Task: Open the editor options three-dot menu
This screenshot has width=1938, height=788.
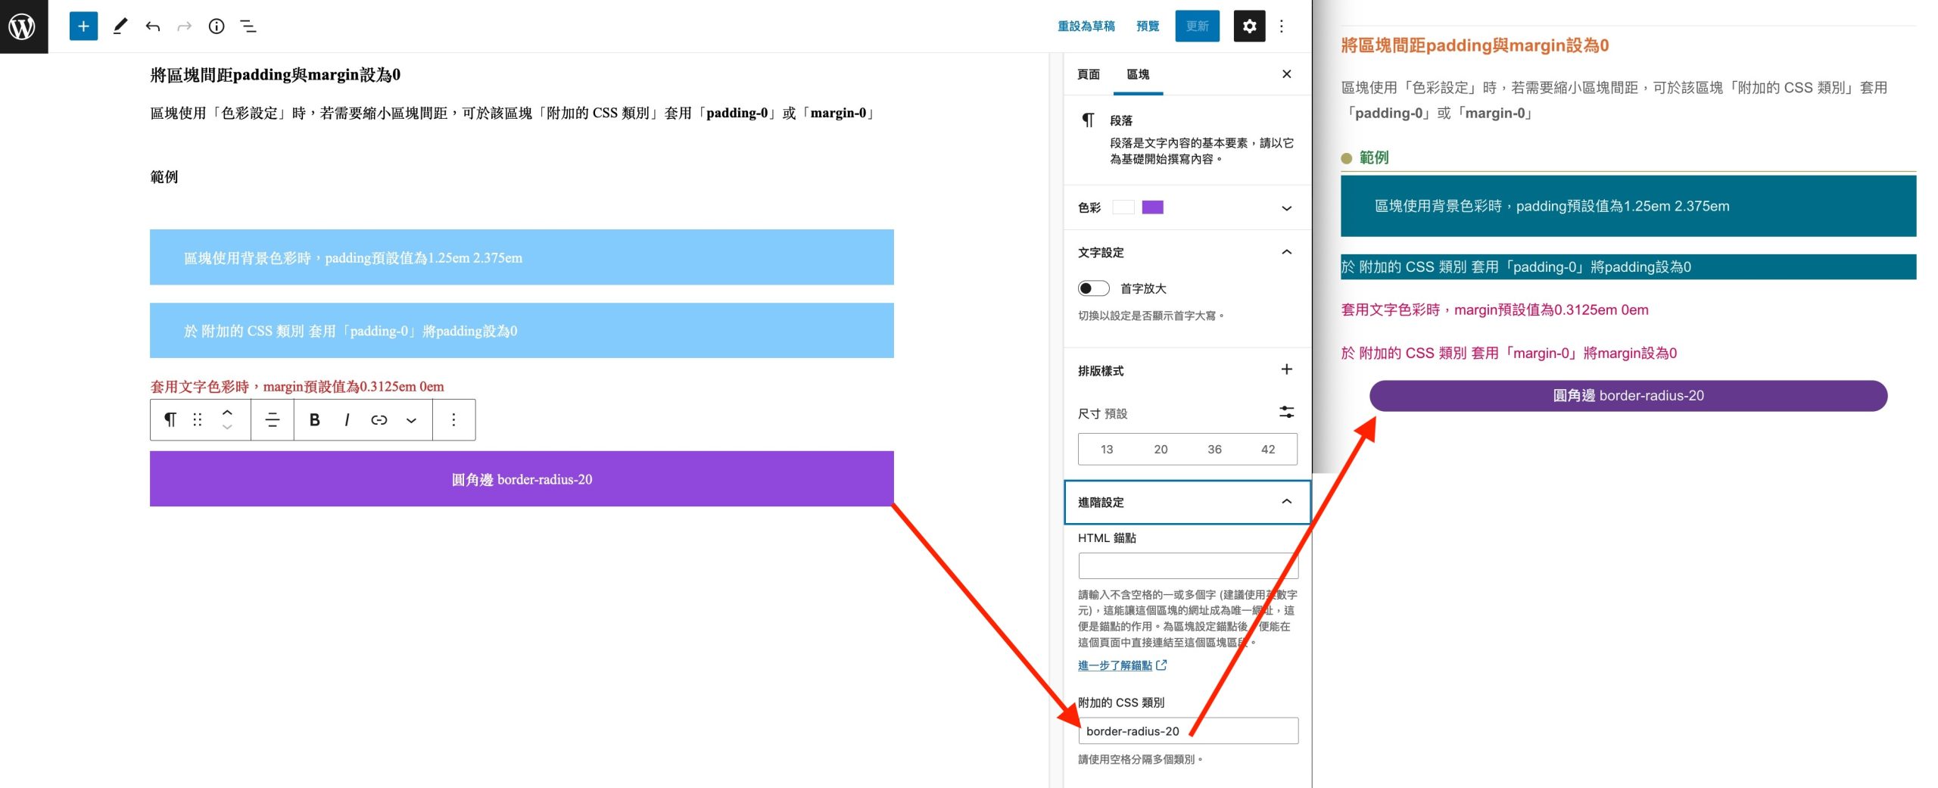Action: pos(1281,26)
